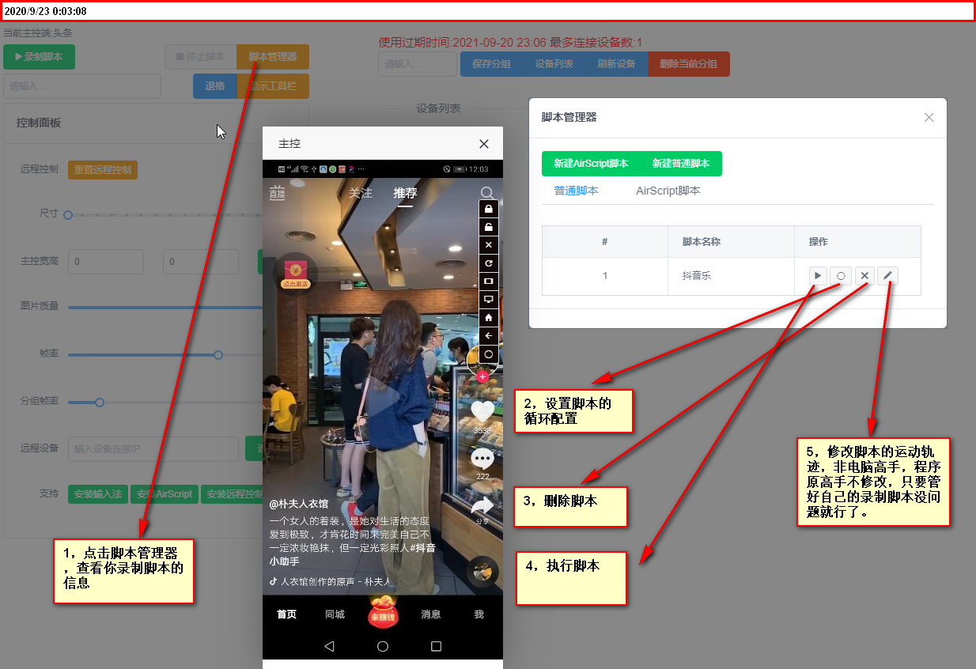Click the 安装输入法 button
The height and width of the screenshot is (669, 976).
coord(98,494)
